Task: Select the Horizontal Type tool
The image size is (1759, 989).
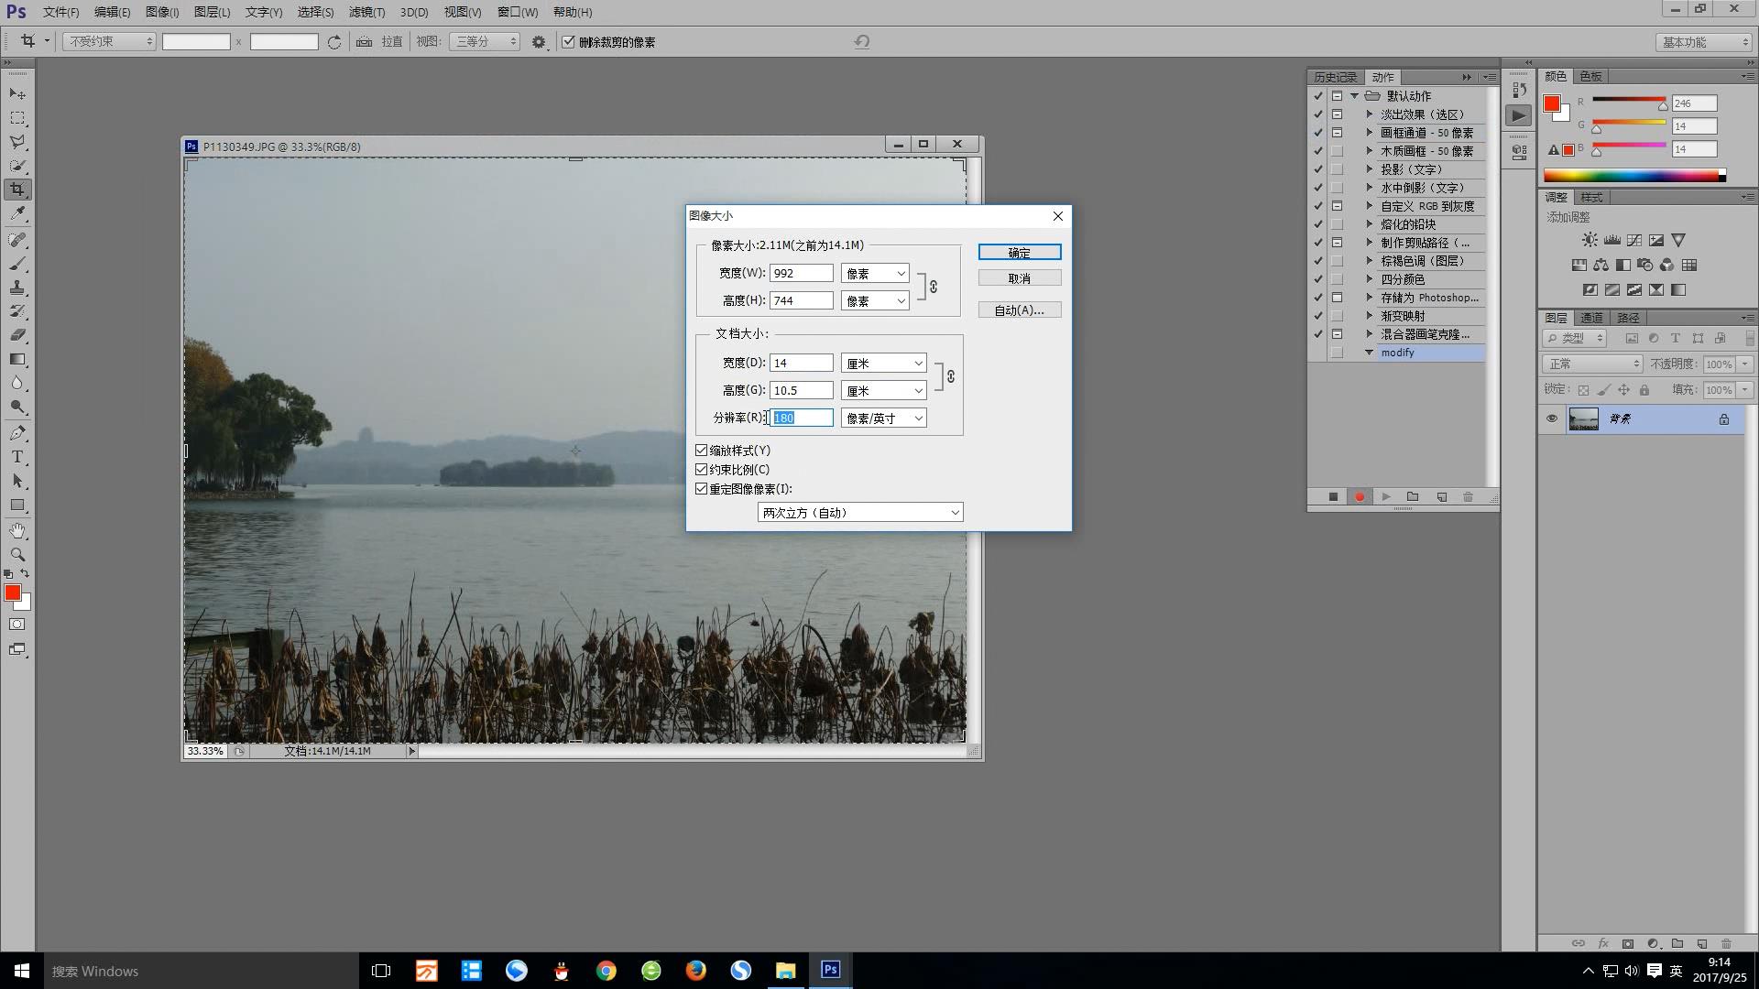Action: click(17, 457)
